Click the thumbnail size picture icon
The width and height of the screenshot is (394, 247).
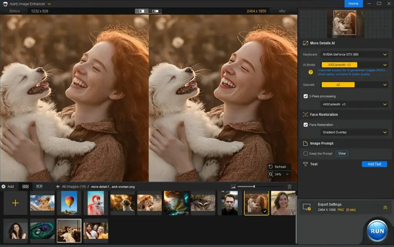tap(234, 187)
